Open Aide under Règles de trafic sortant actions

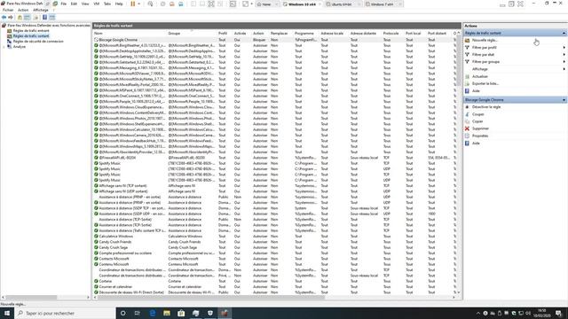click(x=476, y=90)
